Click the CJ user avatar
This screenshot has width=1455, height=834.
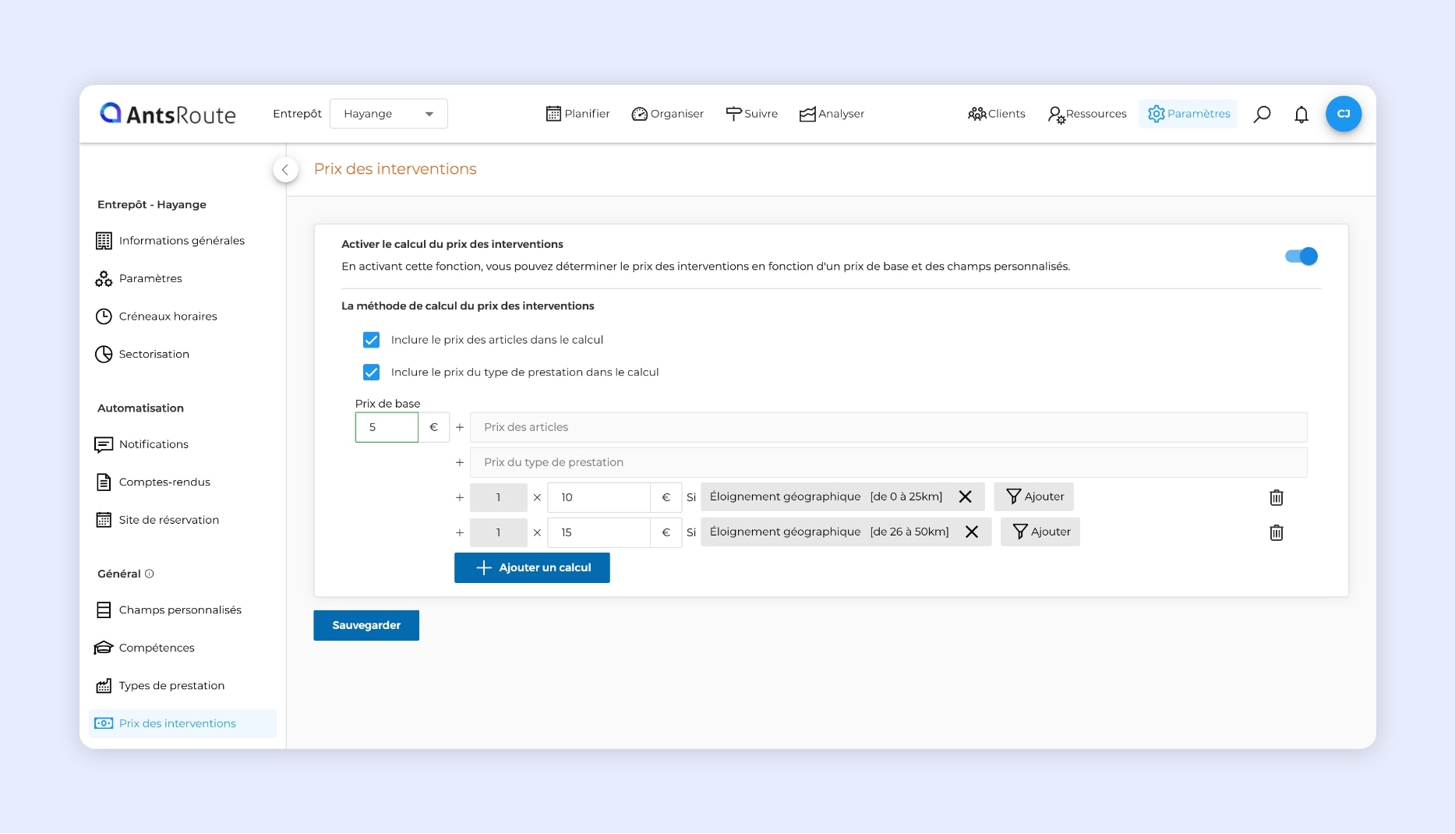click(x=1343, y=114)
